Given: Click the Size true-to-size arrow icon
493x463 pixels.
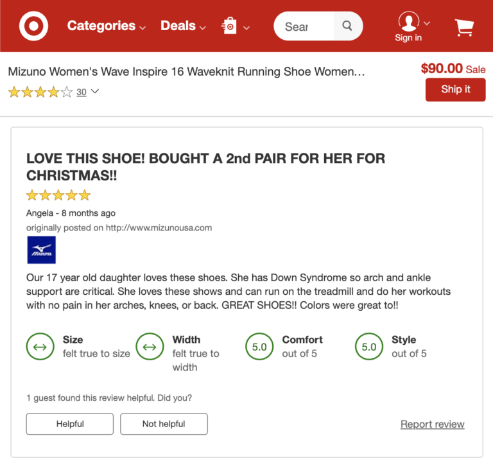Looking at the screenshot, I should click(40, 347).
